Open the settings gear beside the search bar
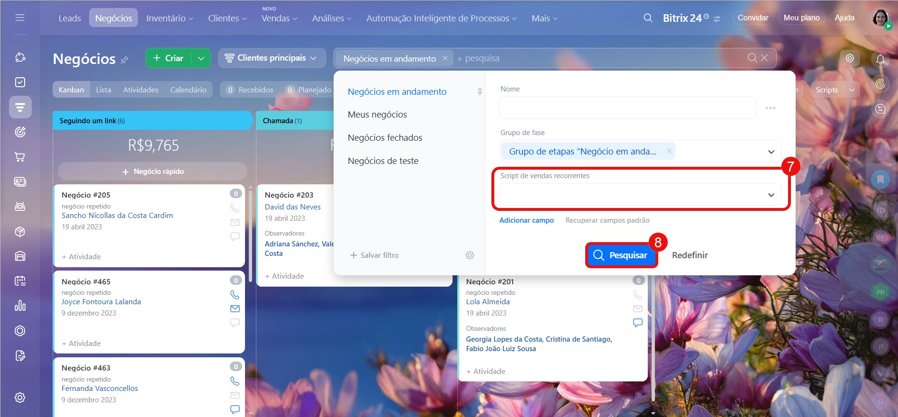This screenshot has width=898, height=417. coord(850,58)
